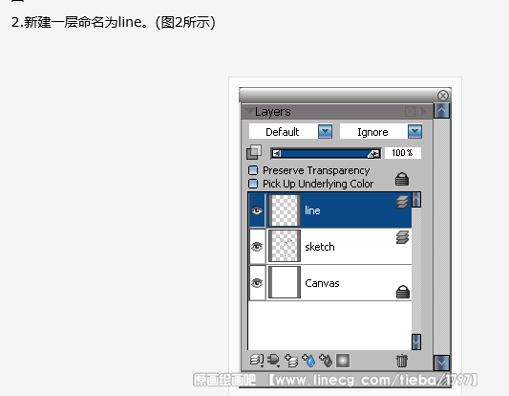Delete layer with the trash icon
The height and width of the screenshot is (396, 509).
point(401,361)
